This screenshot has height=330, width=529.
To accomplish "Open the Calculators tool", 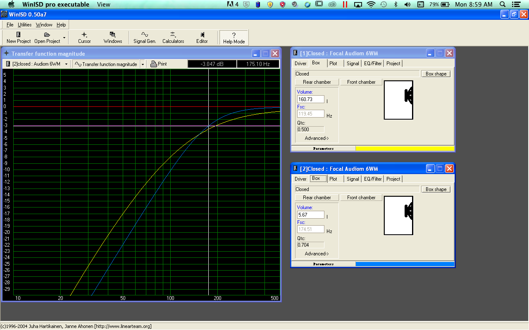I will [173, 38].
